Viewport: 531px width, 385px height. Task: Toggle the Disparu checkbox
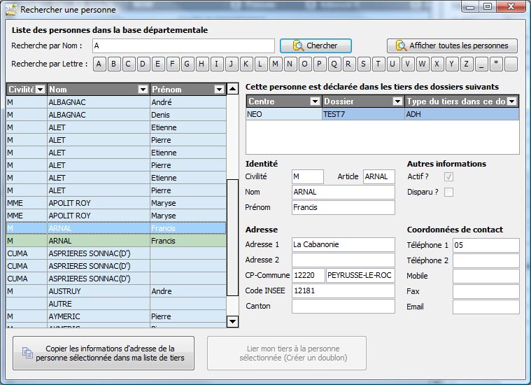click(448, 192)
